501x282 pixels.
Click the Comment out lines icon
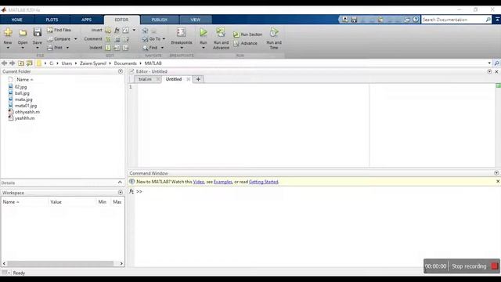[108, 39]
